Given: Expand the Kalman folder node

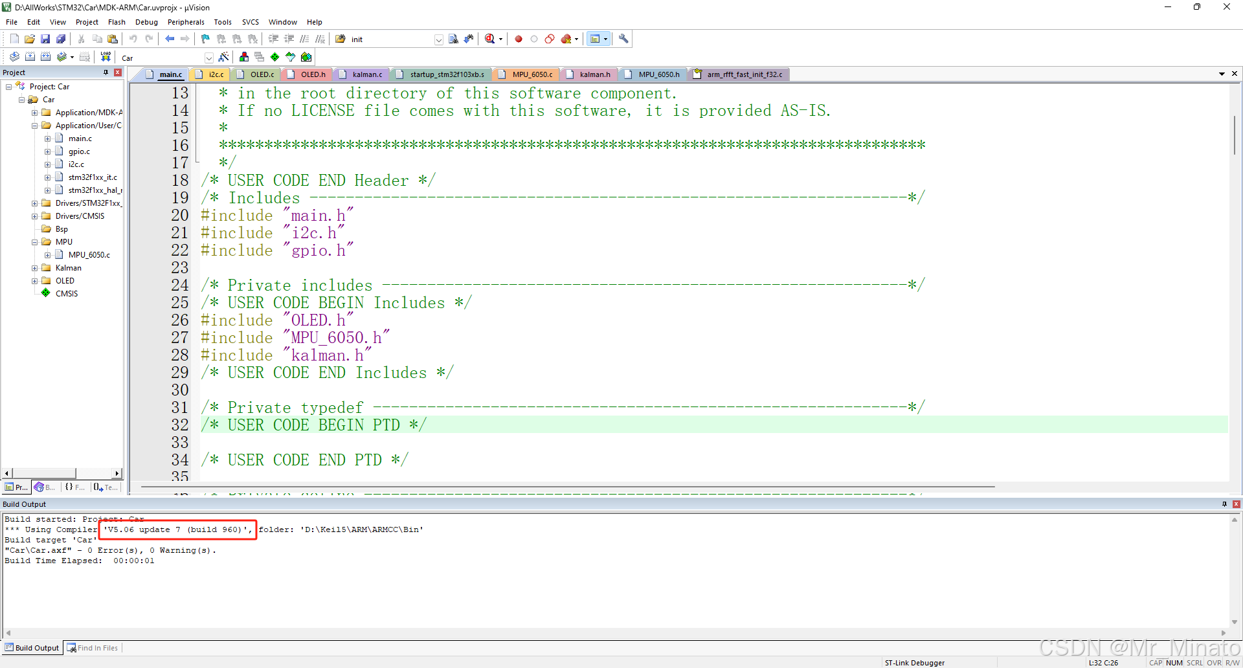Looking at the screenshot, I should pyautogui.click(x=35, y=268).
